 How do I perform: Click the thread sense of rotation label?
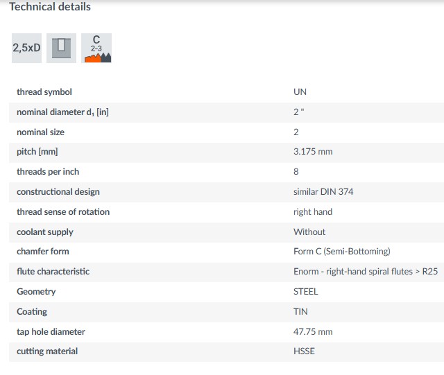click(x=63, y=212)
